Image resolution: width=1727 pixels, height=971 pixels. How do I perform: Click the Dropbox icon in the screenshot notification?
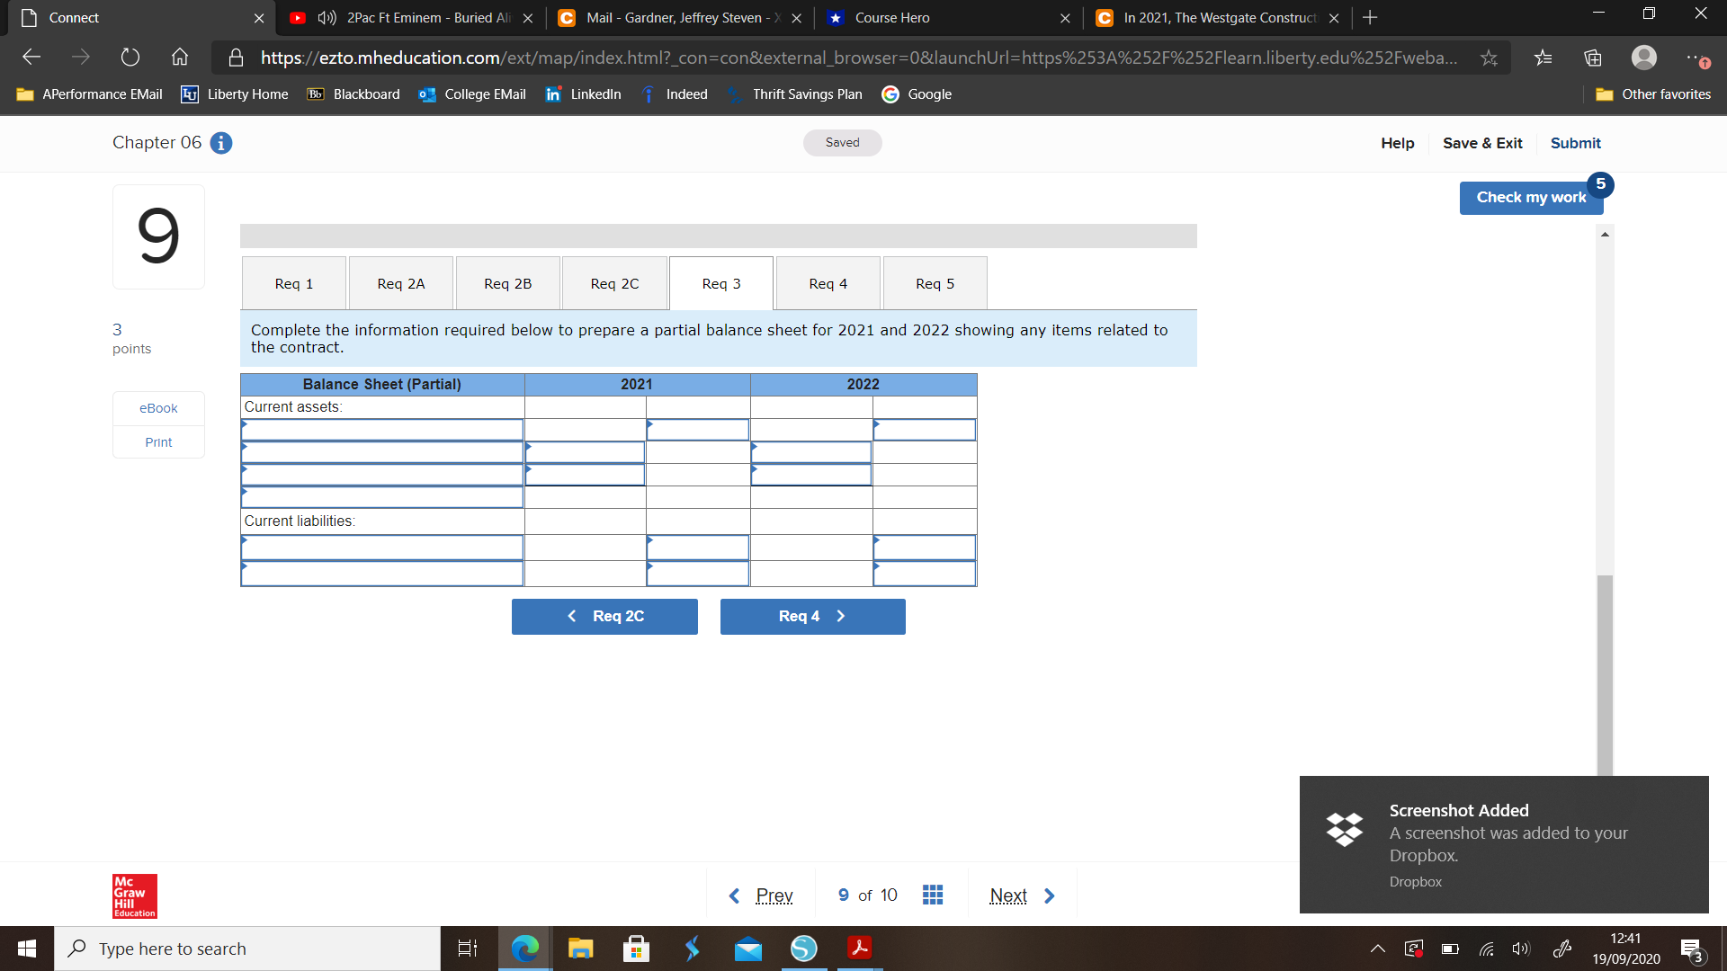click(1344, 830)
